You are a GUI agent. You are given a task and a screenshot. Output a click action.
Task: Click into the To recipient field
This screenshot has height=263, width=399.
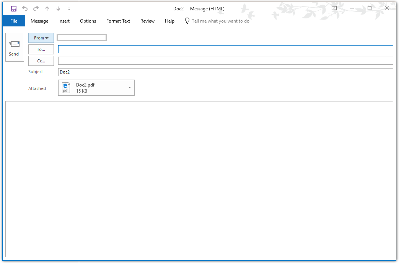pos(225,49)
